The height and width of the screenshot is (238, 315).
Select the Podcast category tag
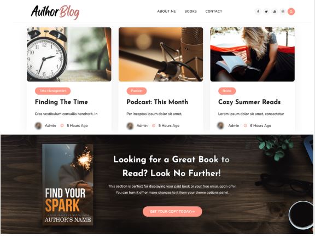pyautogui.click(x=137, y=91)
